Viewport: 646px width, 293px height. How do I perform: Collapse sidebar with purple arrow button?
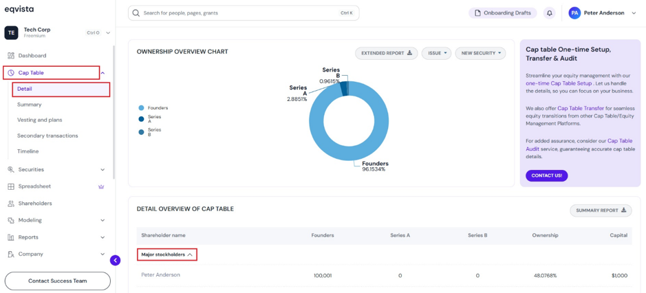click(x=116, y=260)
